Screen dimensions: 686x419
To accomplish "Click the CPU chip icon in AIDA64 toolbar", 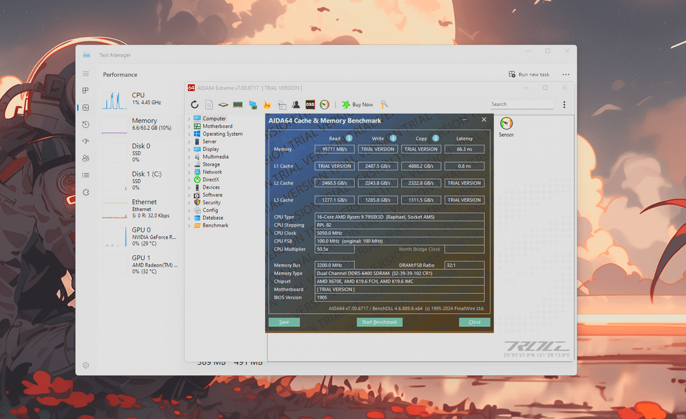I will pos(223,105).
